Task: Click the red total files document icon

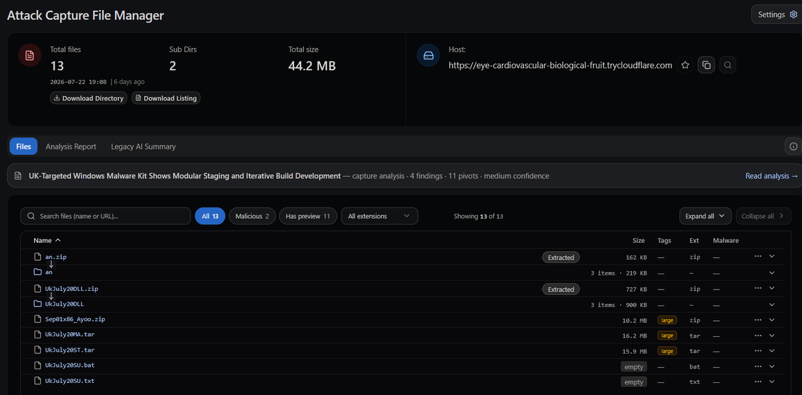Action: click(29, 55)
